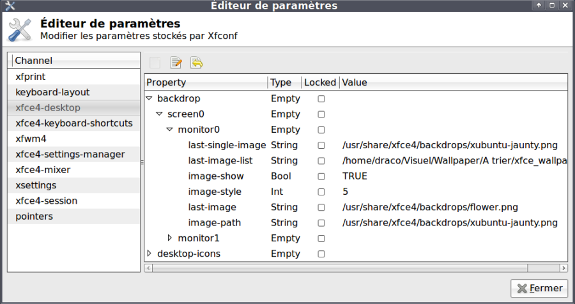Select the xfprint channel
Image resolution: width=575 pixels, height=304 pixels.
click(73, 77)
